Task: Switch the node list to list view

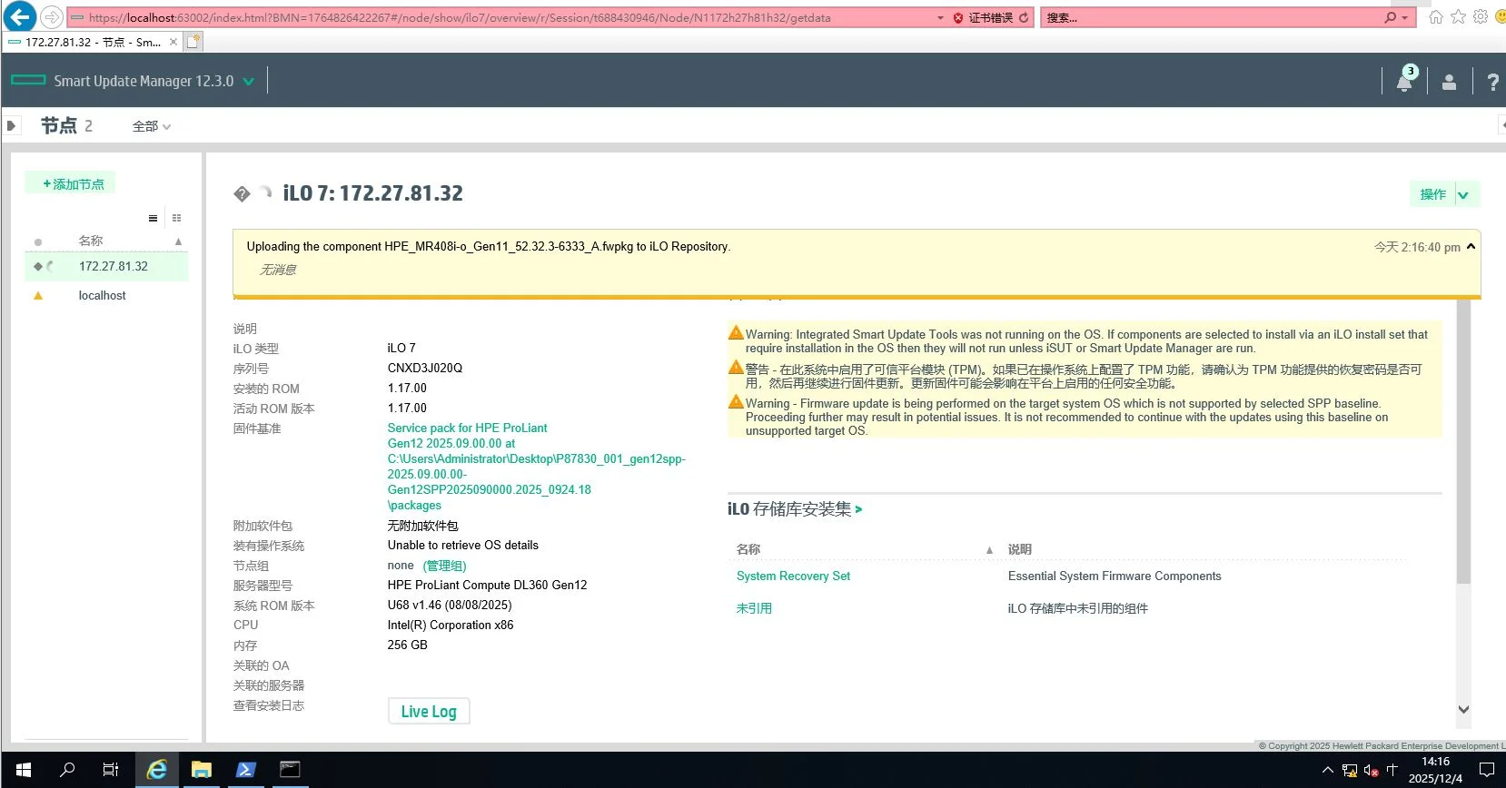Action: pos(153,218)
